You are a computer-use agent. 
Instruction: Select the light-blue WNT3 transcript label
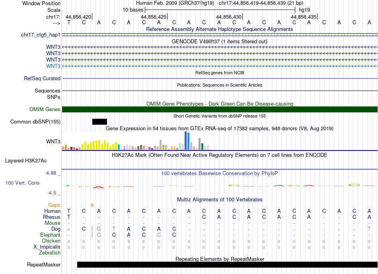coord(53,66)
